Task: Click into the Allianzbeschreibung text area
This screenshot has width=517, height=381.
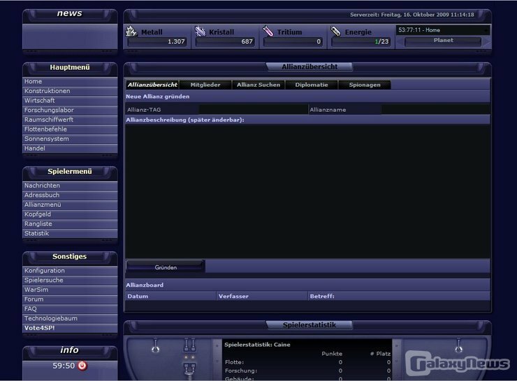Action: (x=307, y=191)
